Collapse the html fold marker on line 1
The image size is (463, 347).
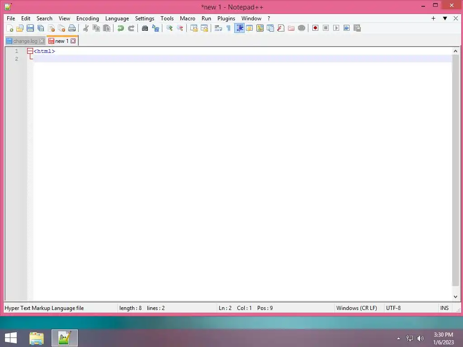point(30,51)
